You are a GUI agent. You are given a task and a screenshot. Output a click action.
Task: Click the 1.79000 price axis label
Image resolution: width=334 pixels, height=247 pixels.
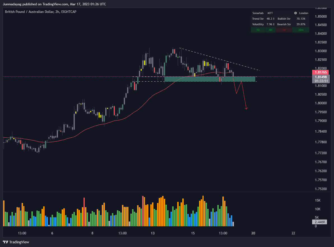(321, 121)
